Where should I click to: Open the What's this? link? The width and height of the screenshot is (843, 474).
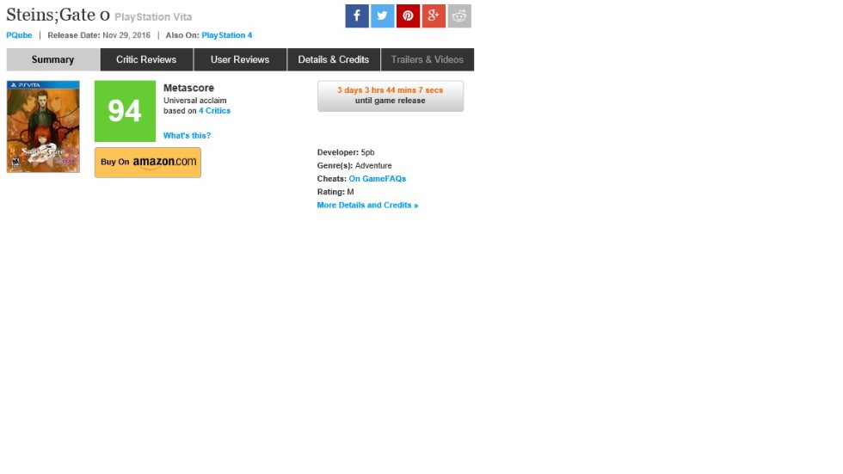(187, 136)
